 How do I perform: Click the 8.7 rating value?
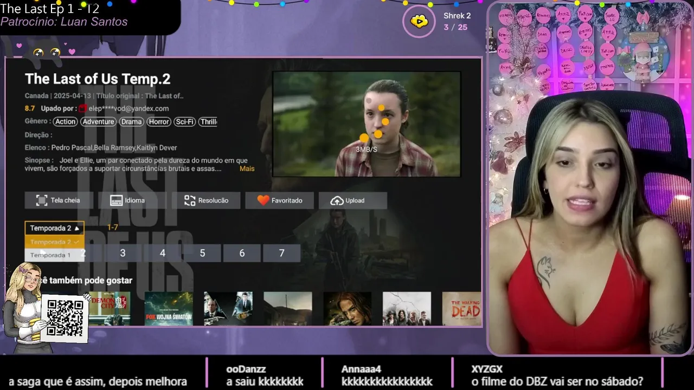(30, 108)
